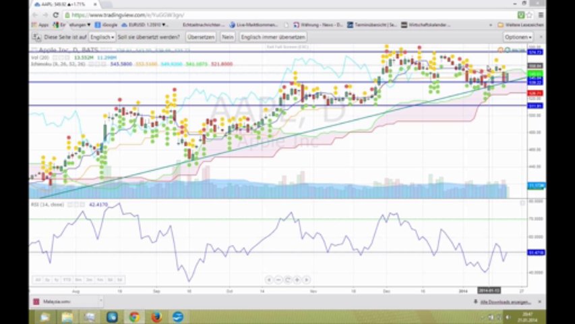Expand the Englisch language dropdown
This screenshot has width=575, height=324.
tap(102, 37)
